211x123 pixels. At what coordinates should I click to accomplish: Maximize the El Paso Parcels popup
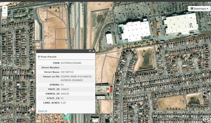pos(90,51)
